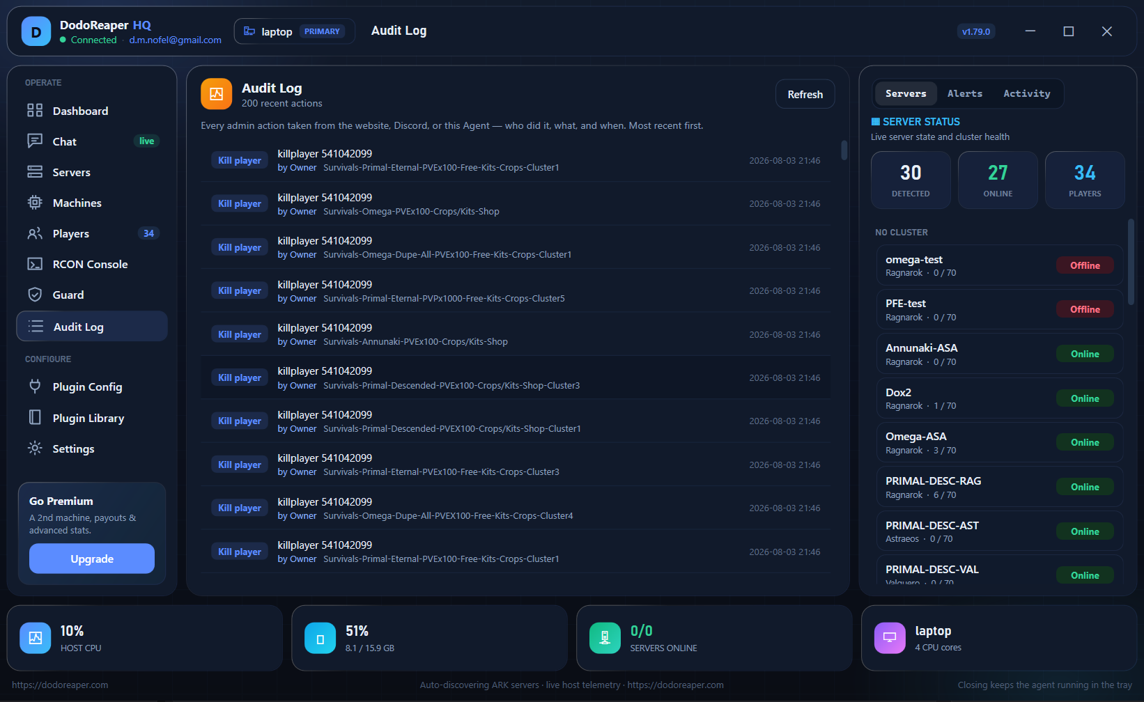Viewport: 1144px width, 702px height.
Task: Click the orange Audit Log header icon
Action: pos(216,94)
